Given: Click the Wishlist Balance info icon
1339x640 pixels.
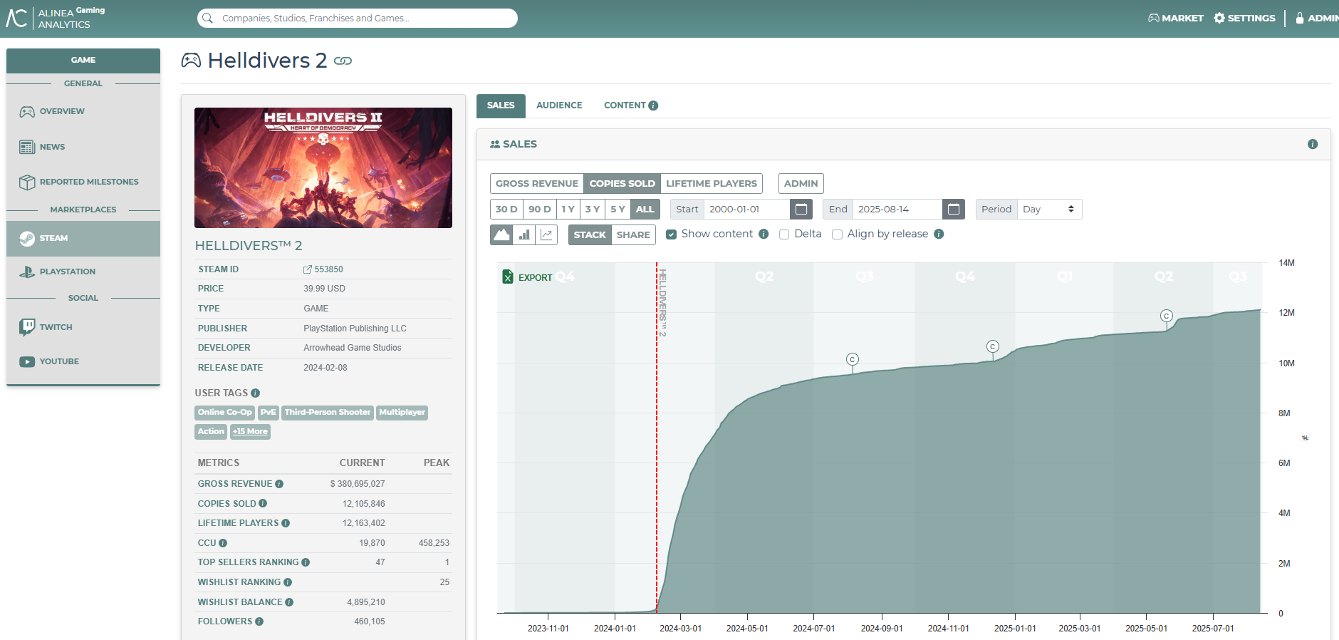Looking at the screenshot, I should pyautogui.click(x=289, y=602).
